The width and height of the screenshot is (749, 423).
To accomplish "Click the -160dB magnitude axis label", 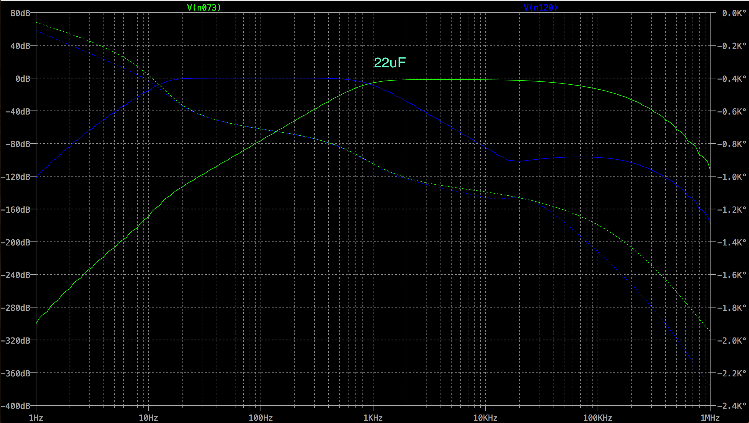I will 16,209.
